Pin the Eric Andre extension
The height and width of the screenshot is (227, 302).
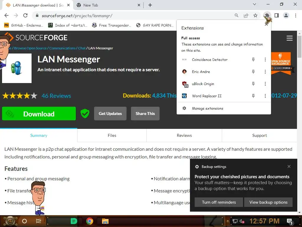253,72
